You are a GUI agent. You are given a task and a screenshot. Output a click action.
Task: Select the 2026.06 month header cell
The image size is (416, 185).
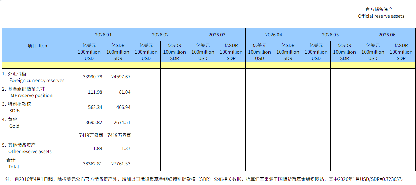(x=387, y=35)
